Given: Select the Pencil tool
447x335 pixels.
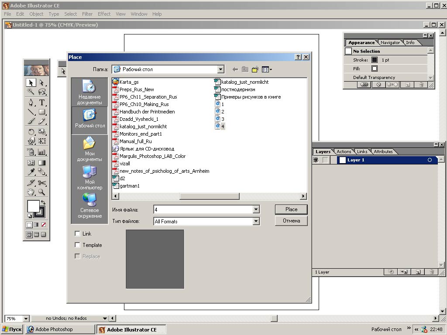Looking at the screenshot, I should pyautogui.click(x=42, y=121).
